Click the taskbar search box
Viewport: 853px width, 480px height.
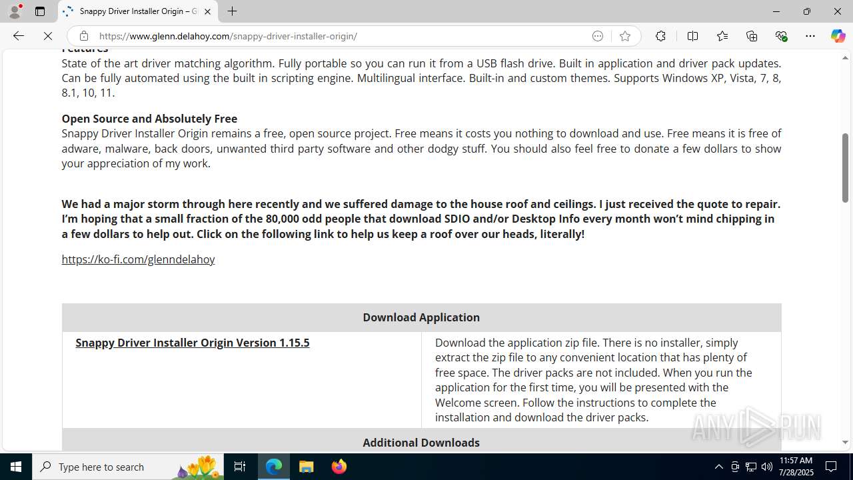tap(128, 467)
